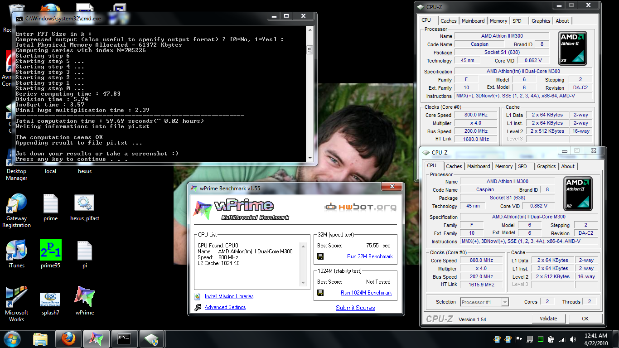Image resolution: width=619 pixels, height=348 pixels.
Task: Close the wPrime Benchmark window
Action: (x=392, y=187)
